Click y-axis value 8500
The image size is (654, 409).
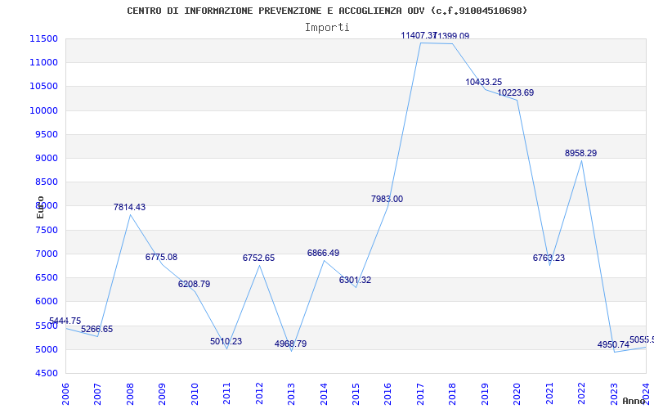pos(47,182)
